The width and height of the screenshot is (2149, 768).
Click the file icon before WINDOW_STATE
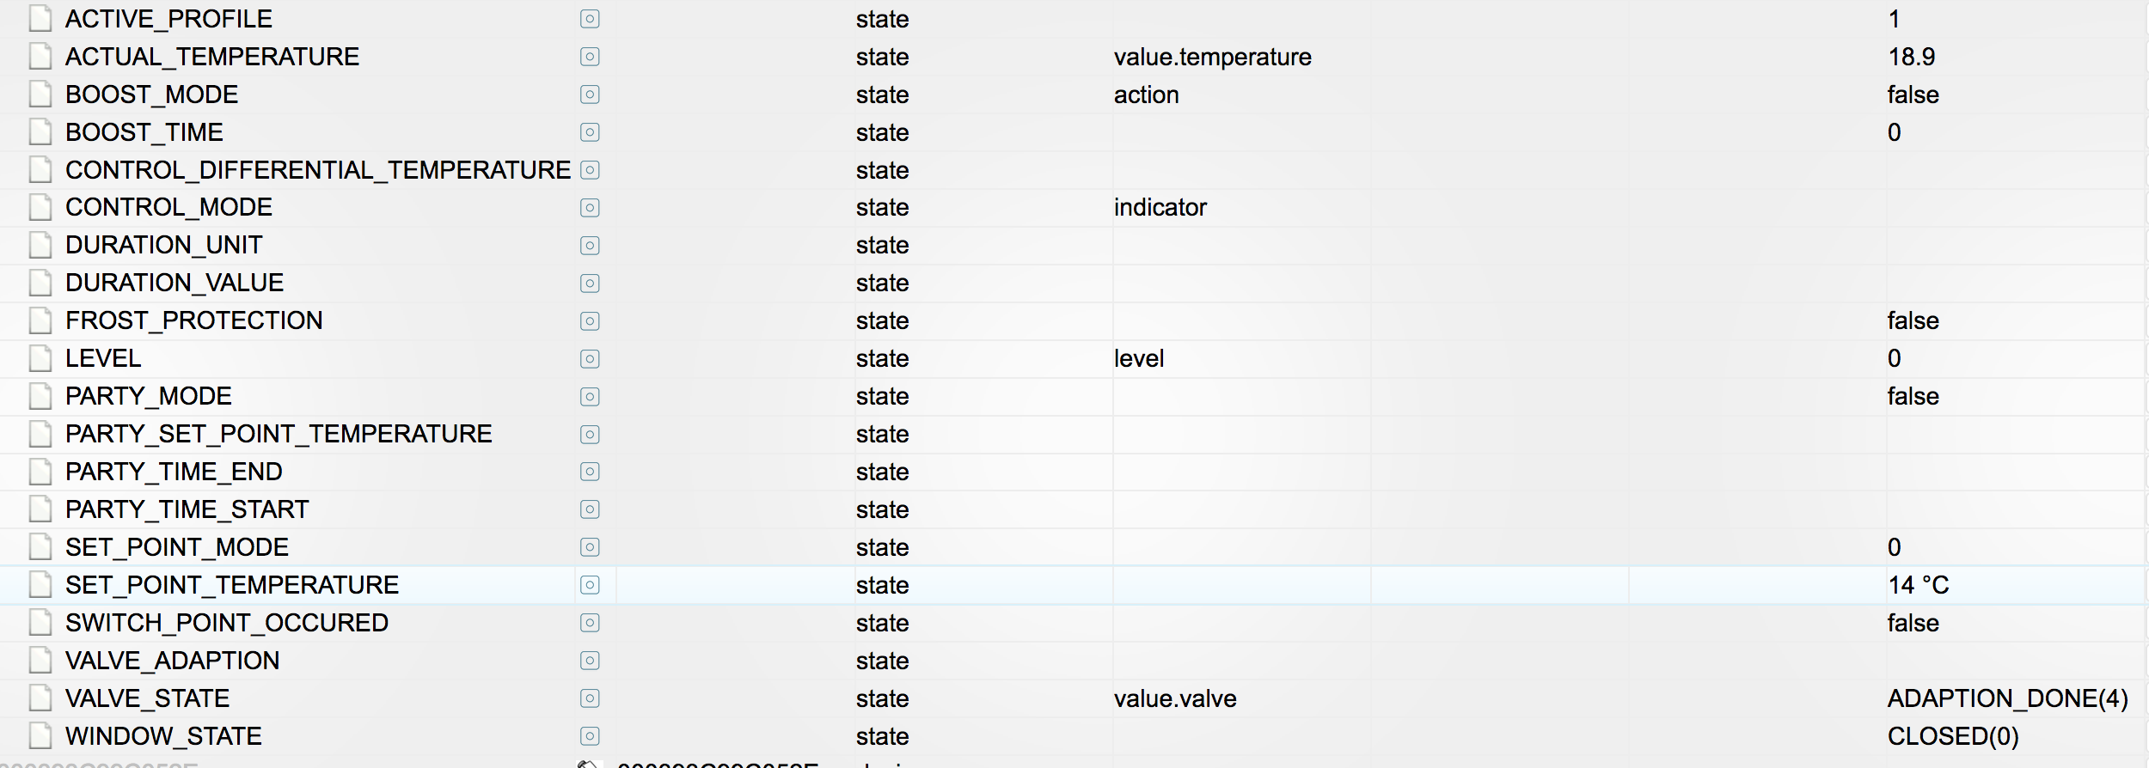point(40,736)
